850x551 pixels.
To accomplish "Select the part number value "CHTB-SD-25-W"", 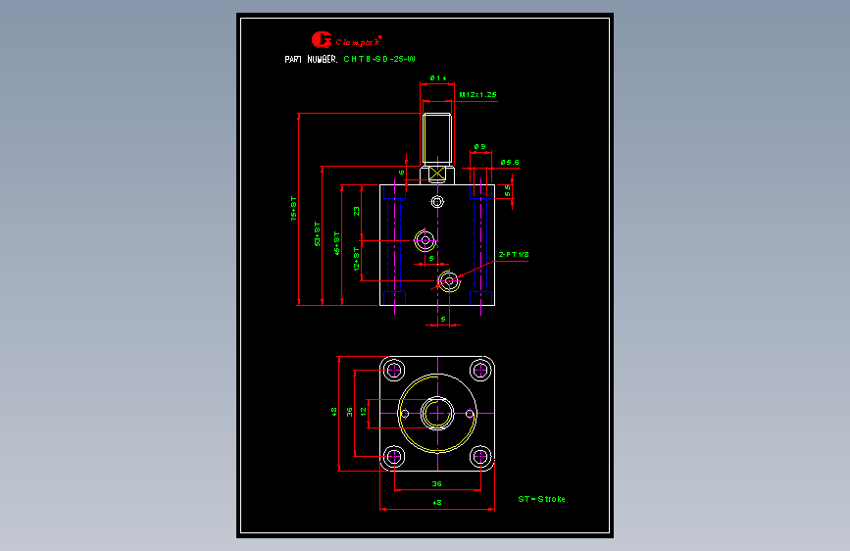I will 379,59.
